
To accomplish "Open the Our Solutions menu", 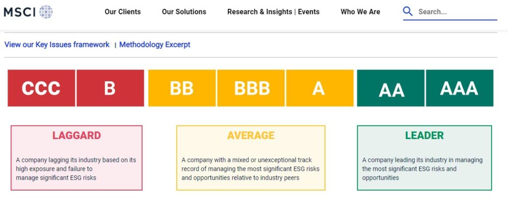I will click(x=184, y=12).
